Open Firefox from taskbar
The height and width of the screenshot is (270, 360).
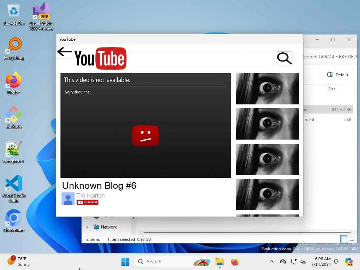235,262
